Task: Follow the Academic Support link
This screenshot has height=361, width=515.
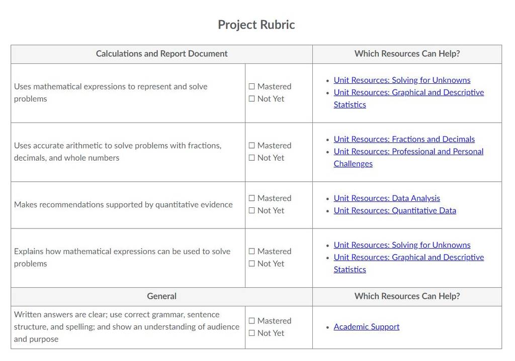Action: pos(367,327)
